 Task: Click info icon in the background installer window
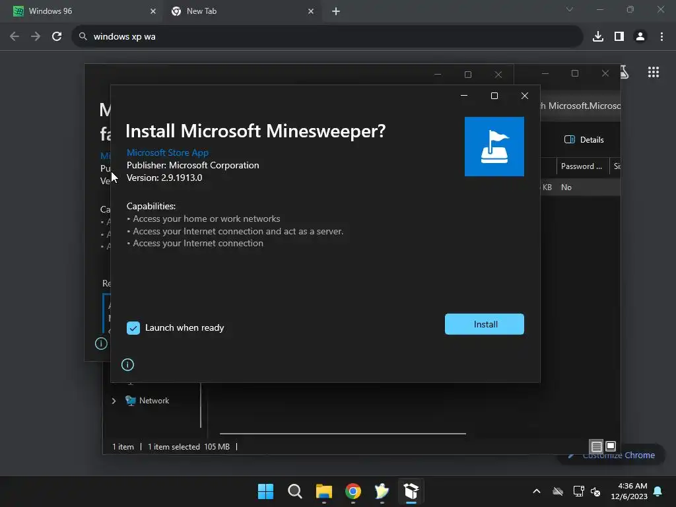(101, 343)
